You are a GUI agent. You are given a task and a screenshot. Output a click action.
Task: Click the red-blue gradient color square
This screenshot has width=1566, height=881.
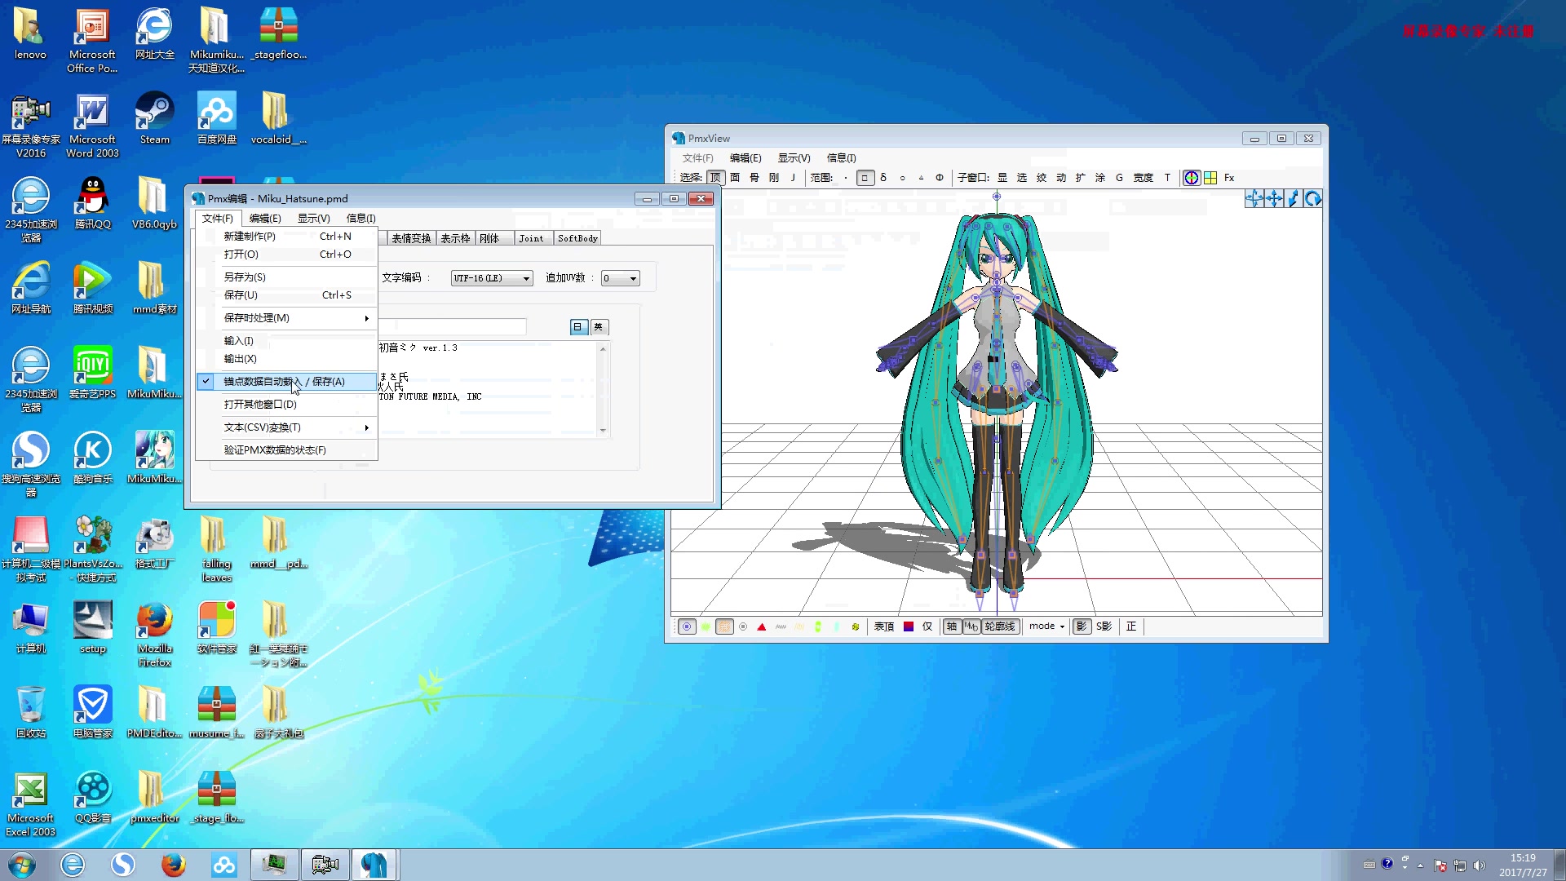pyautogui.click(x=908, y=626)
